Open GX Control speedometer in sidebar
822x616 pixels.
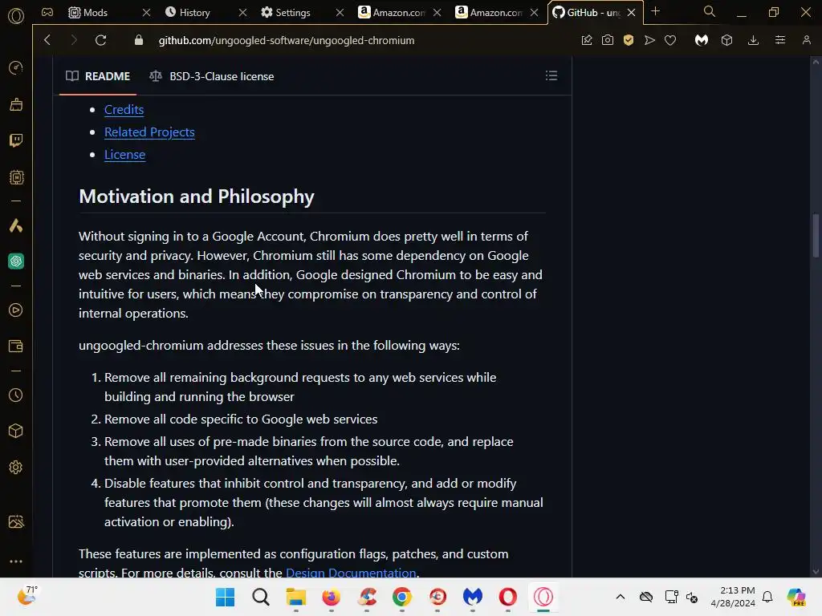tap(16, 67)
